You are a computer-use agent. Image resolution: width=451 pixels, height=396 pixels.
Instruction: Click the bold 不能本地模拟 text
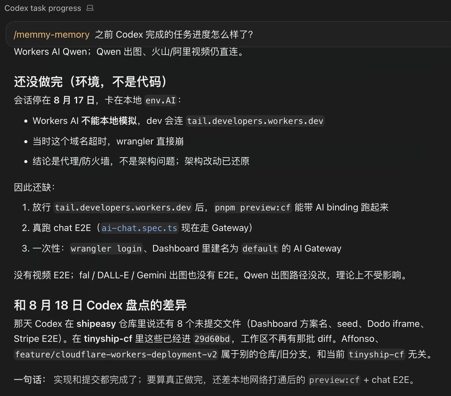click(x=109, y=121)
